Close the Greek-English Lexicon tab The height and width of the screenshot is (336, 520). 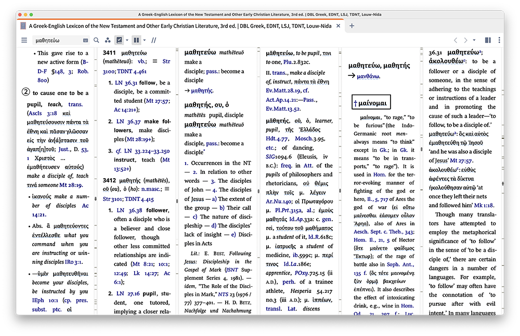(339, 25)
